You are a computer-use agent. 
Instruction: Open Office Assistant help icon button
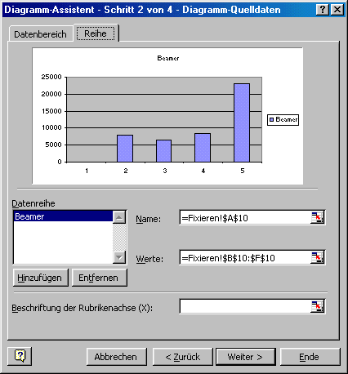click(20, 356)
